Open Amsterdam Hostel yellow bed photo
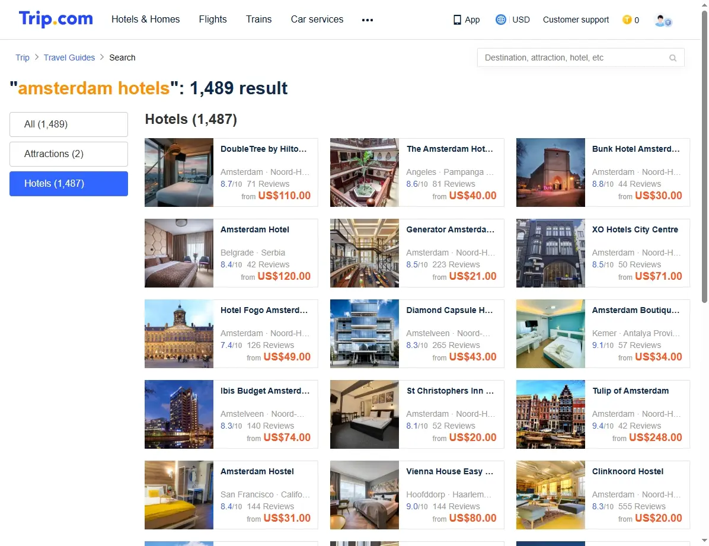 tap(178, 495)
